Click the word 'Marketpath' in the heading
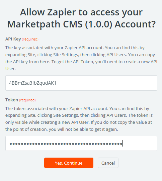The width and height of the screenshot is (162, 181). point(34,24)
